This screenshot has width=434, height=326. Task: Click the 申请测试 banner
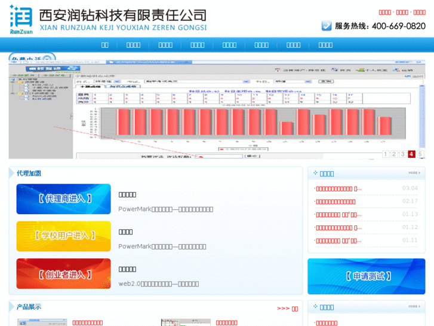tap(366, 276)
